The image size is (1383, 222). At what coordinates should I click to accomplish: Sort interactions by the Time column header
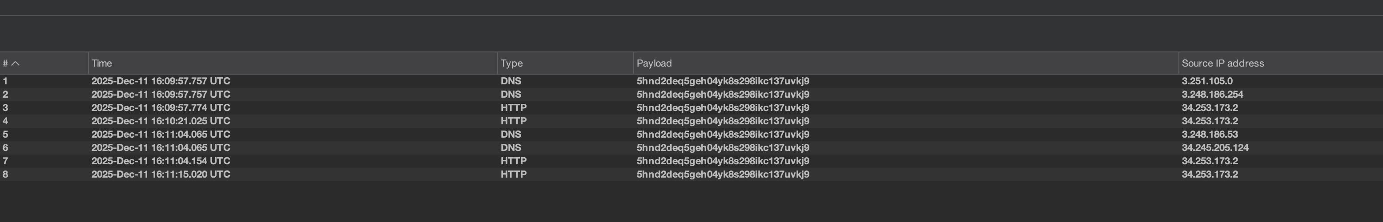pos(101,63)
